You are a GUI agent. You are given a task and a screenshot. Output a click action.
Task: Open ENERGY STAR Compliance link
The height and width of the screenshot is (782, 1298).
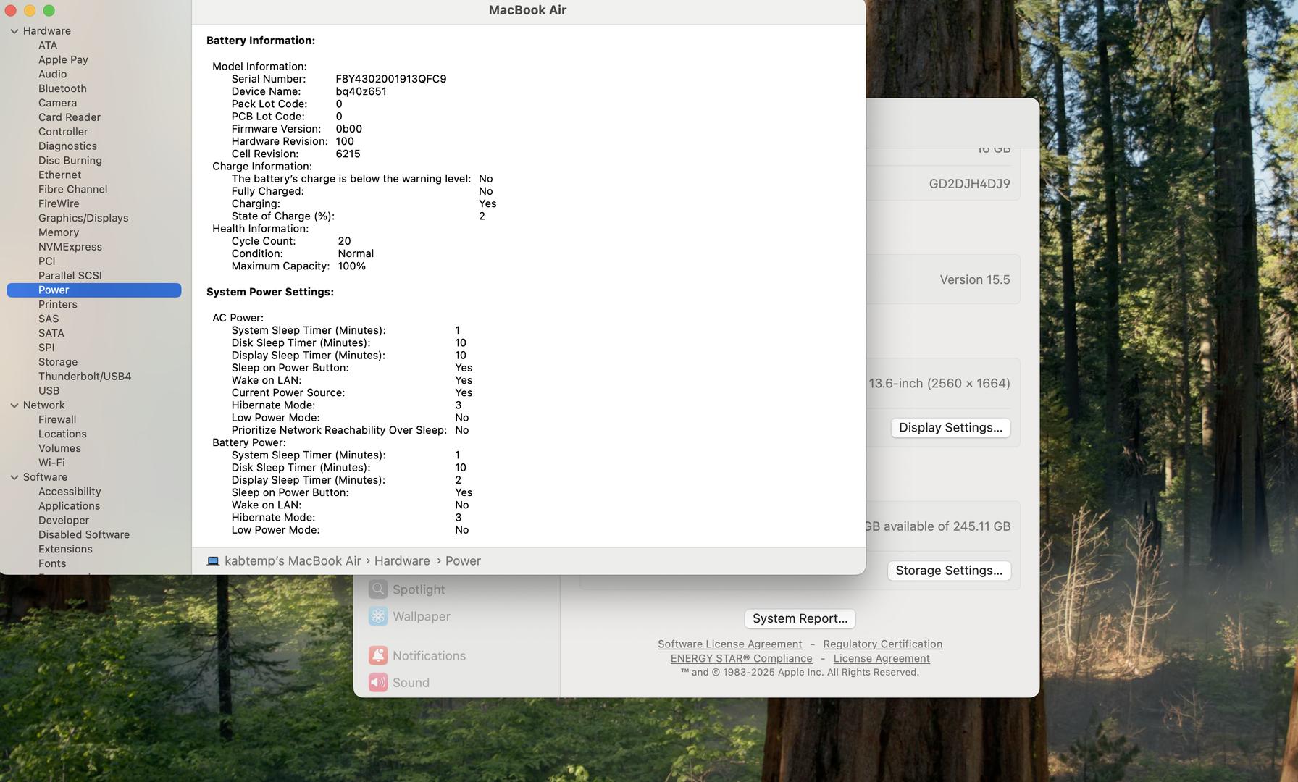(741, 658)
